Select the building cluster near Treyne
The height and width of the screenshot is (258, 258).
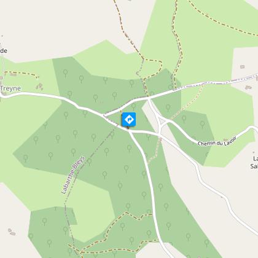[x=40, y=87]
